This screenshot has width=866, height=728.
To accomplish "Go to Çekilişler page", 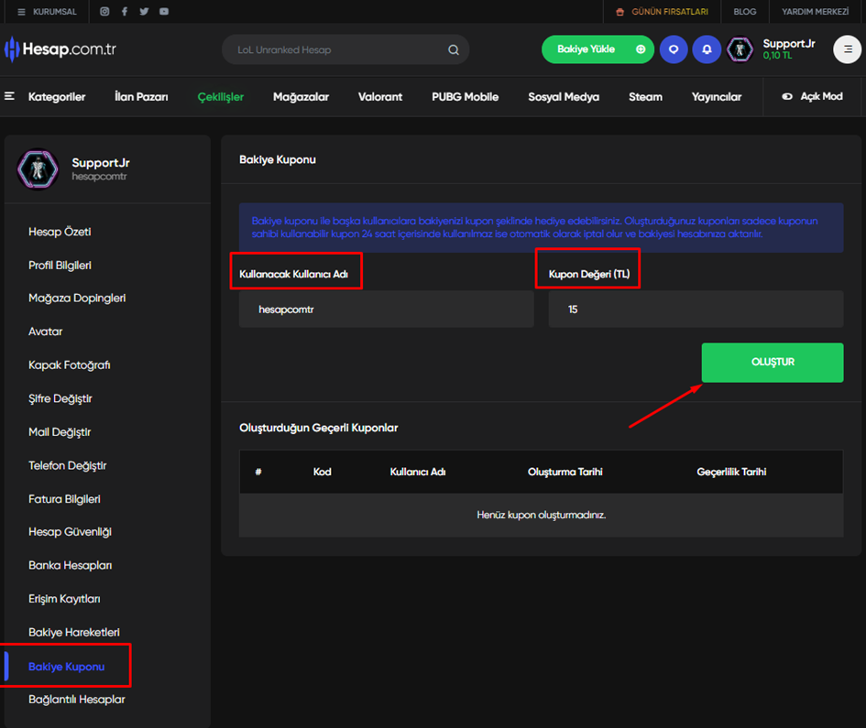I will tap(220, 96).
